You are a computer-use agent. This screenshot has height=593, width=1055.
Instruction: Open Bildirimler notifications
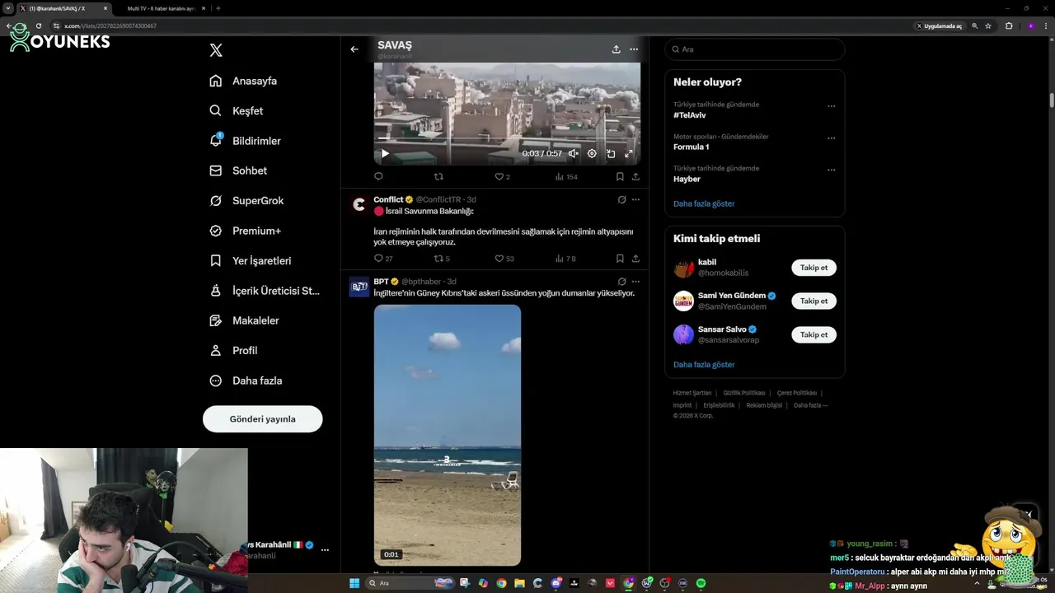245,141
